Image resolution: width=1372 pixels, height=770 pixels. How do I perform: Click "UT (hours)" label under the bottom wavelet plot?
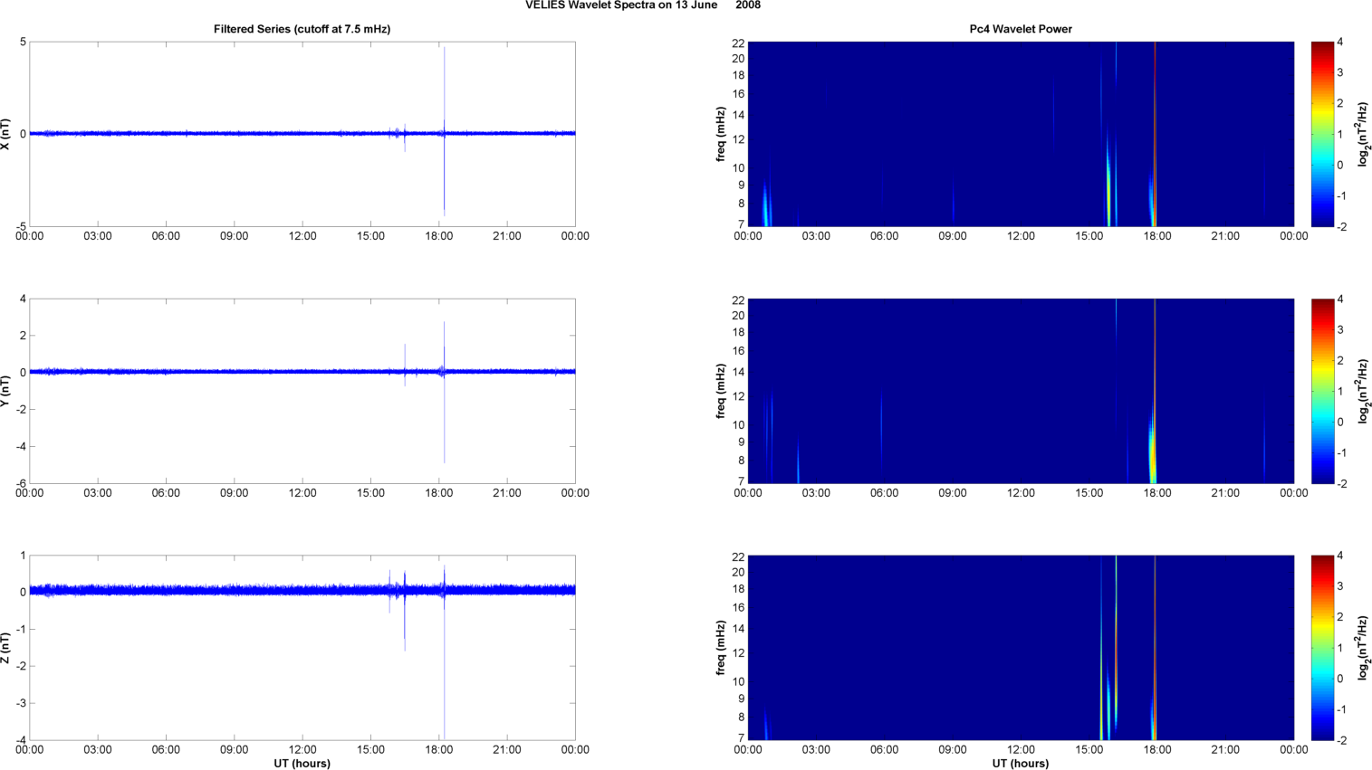(x=1021, y=764)
